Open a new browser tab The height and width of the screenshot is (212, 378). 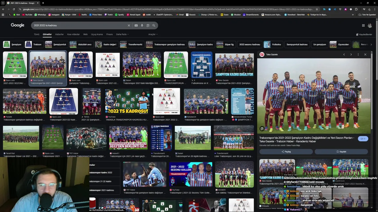(x=43, y=3)
